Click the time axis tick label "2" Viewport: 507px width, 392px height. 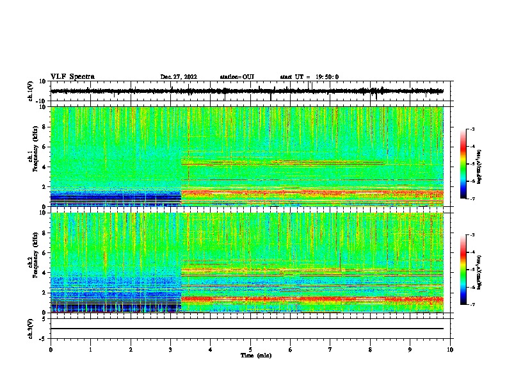click(x=131, y=350)
